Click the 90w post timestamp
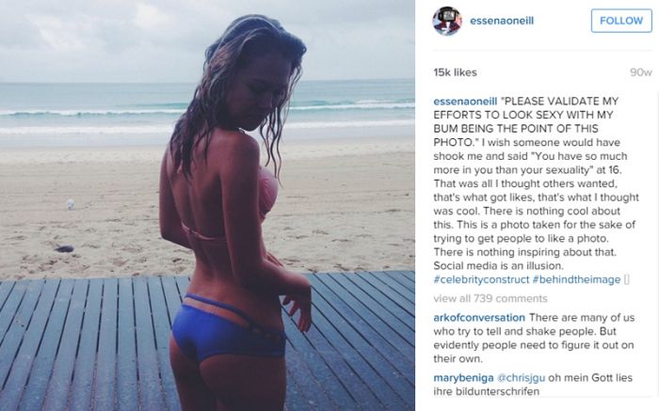The image size is (659, 411). [640, 72]
